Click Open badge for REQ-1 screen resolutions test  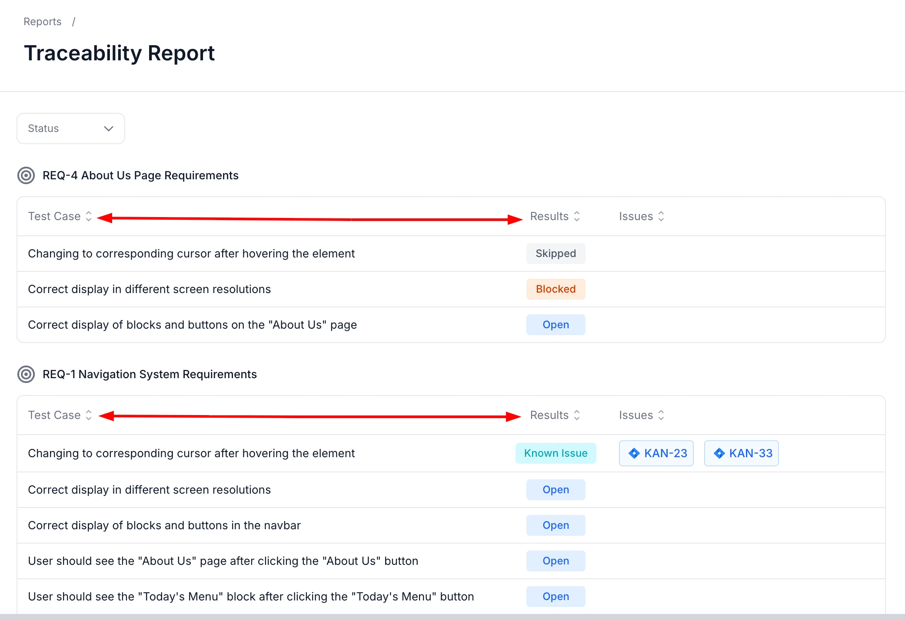(556, 490)
